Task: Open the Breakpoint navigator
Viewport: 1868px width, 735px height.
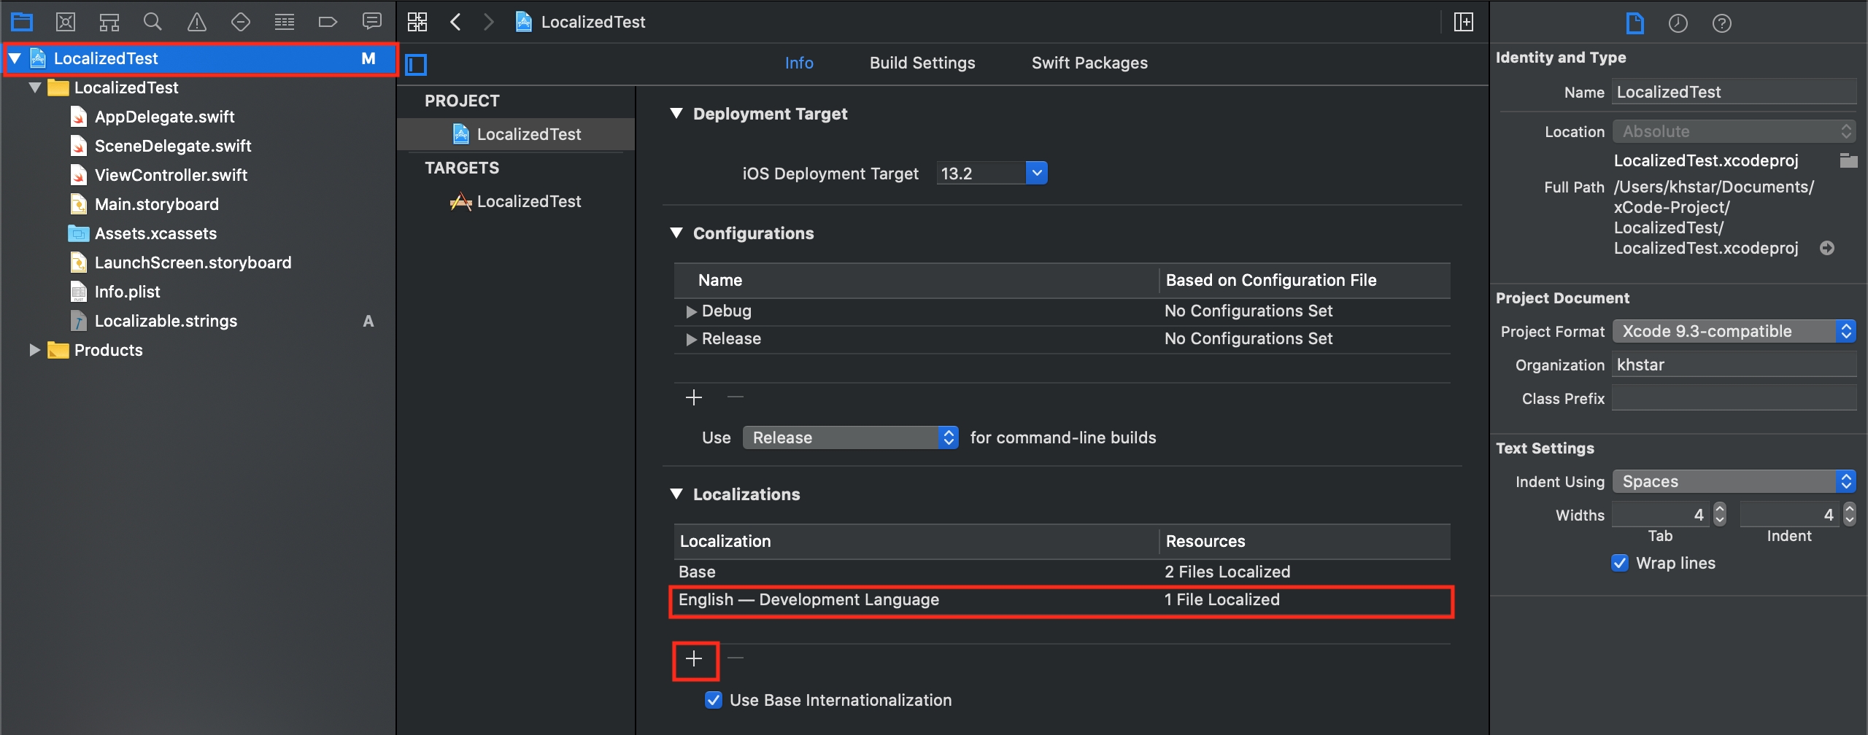Action: 328,22
